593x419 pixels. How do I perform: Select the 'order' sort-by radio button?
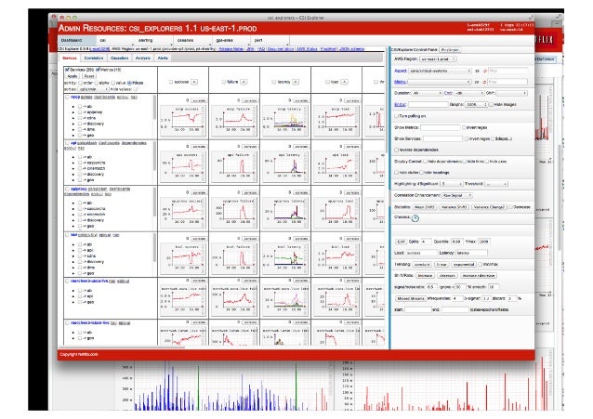(80, 83)
